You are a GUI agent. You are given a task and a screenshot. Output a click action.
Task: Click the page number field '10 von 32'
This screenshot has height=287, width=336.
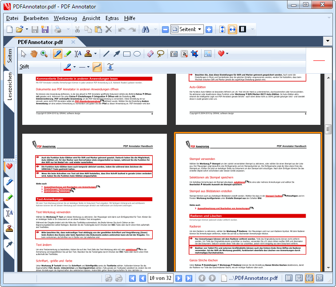coord(161,278)
